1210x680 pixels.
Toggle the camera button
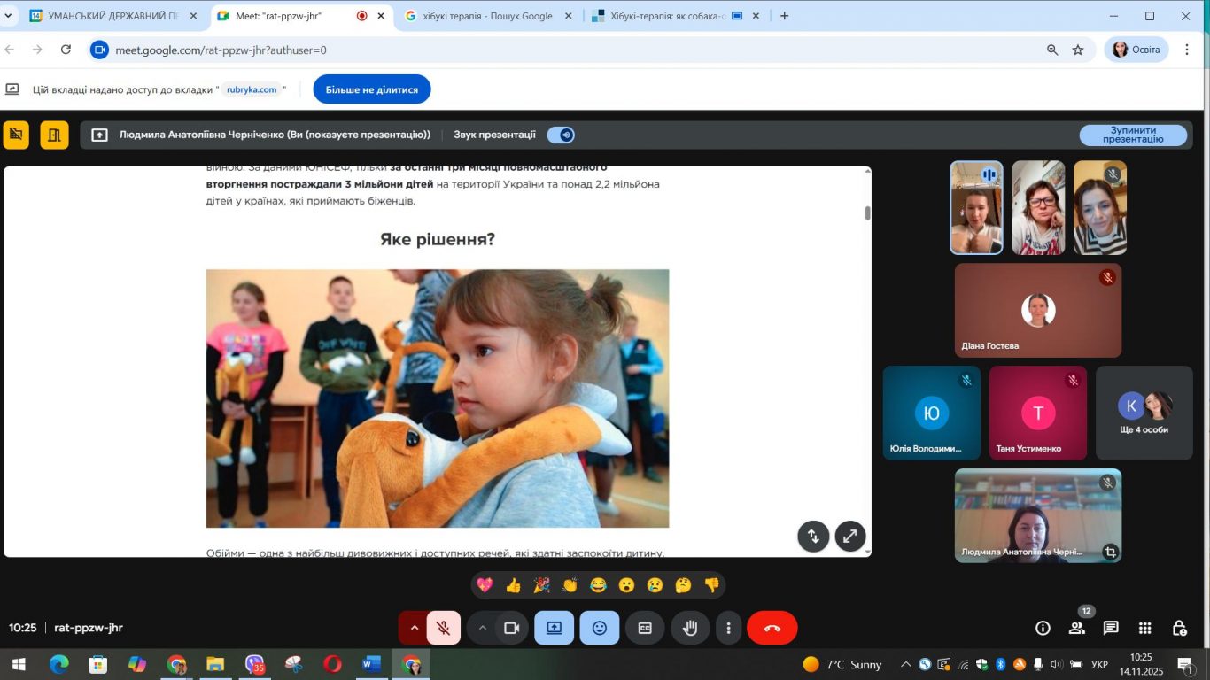(511, 628)
